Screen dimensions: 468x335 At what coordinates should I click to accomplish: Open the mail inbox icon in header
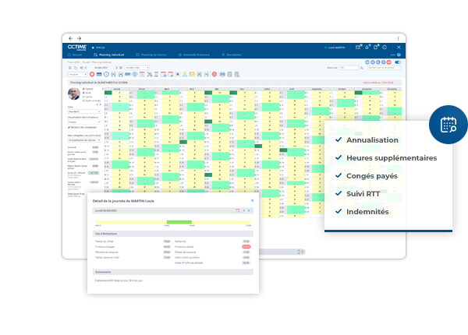click(x=357, y=47)
